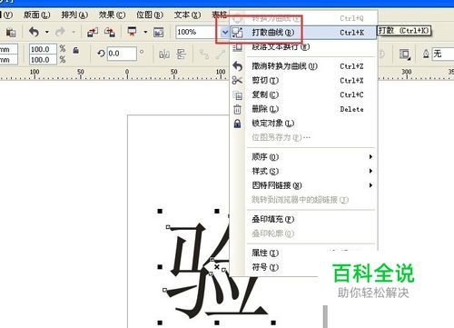Click the 100% zoom level field
The width and height of the screenshot is (454, 328).
198,32
